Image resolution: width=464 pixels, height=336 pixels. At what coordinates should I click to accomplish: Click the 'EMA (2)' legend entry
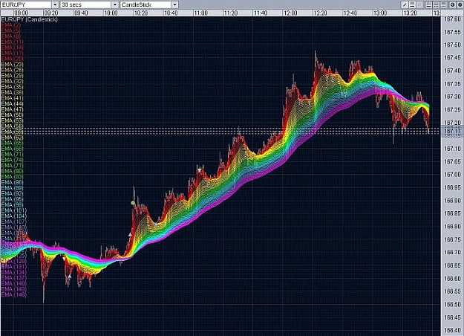[x=11, y=25]
